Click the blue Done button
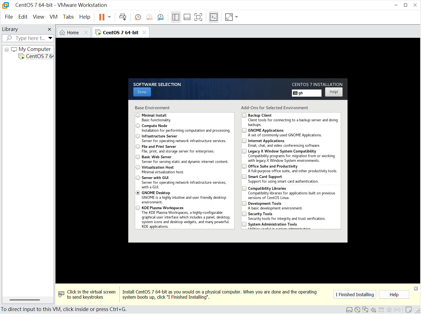421x314 pixels. tap(142, 92)
